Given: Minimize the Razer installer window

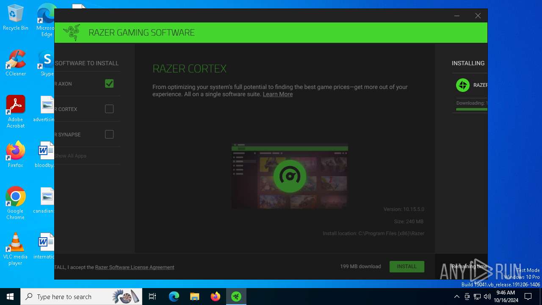Looking at the screenshot, I should point(457,16).
